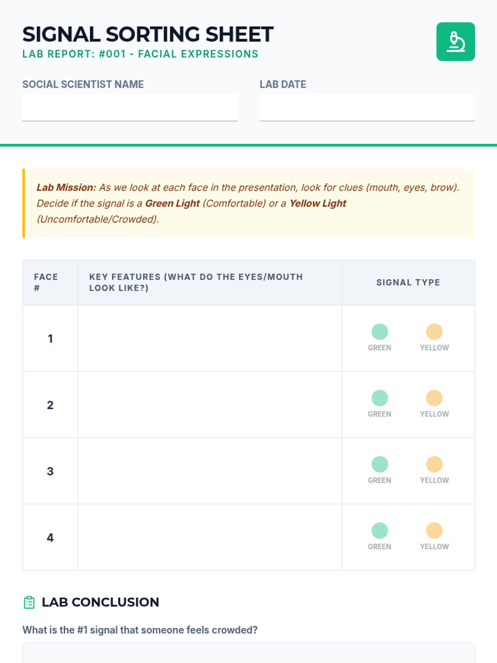Click the Signal Type column header

[x=408, y=283]
